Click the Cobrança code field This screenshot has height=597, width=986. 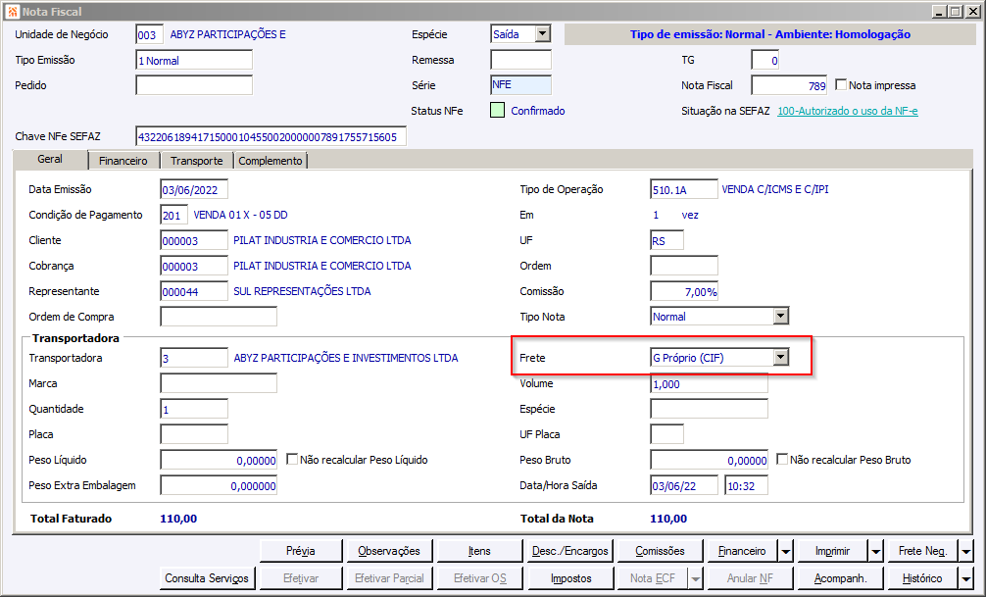coord(194,266)
